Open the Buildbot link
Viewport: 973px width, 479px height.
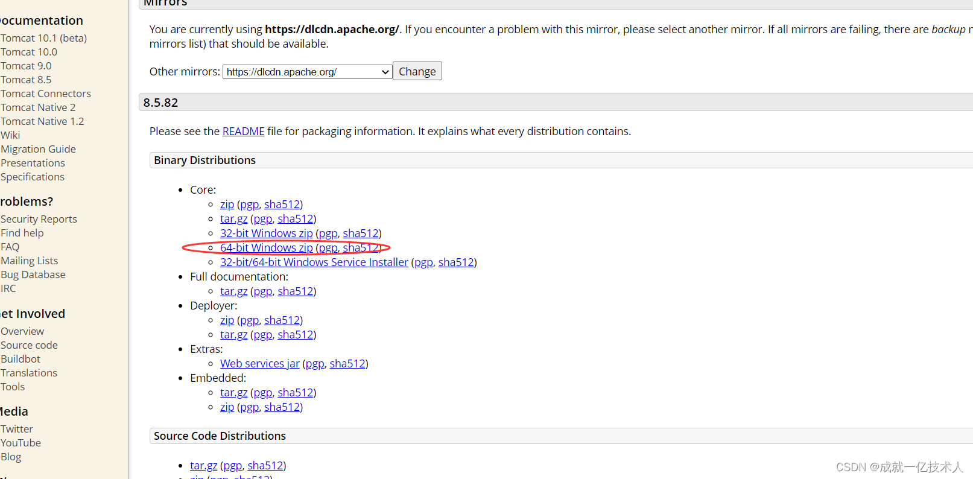21,359
